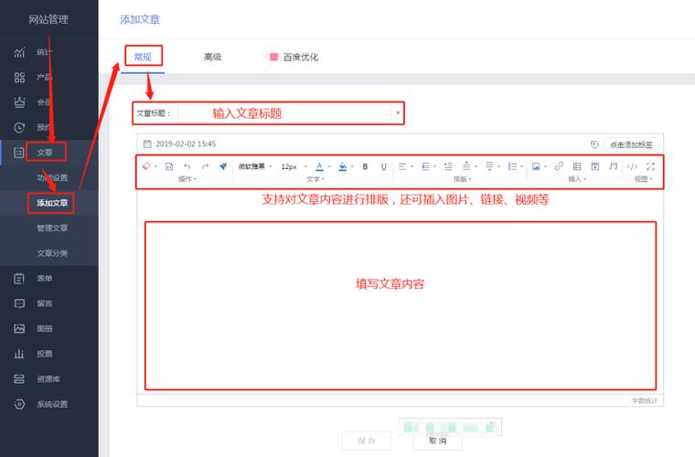Toggle bold formatting
The image size is (695, 457).
(x=365, y=166)
